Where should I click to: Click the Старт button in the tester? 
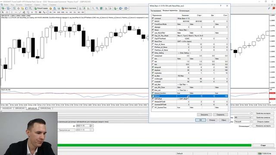(x=263, y=146)
